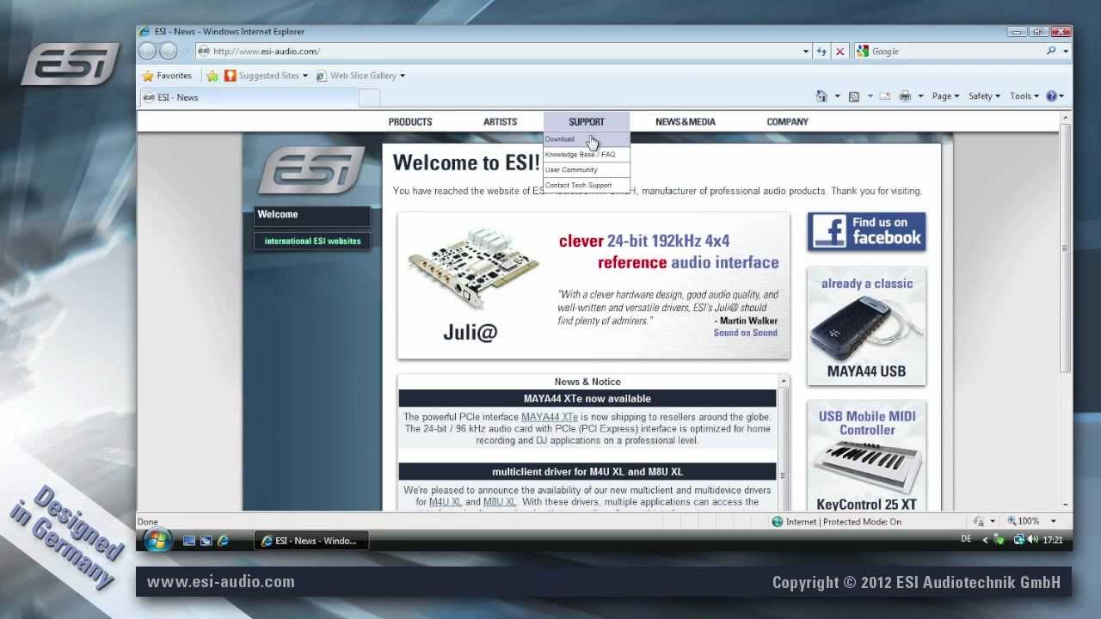Image resolution: width=1101 pixels, height=619 pixels.
Task: Launch Internet Explorer from quick launch
Action: point(224,541)
